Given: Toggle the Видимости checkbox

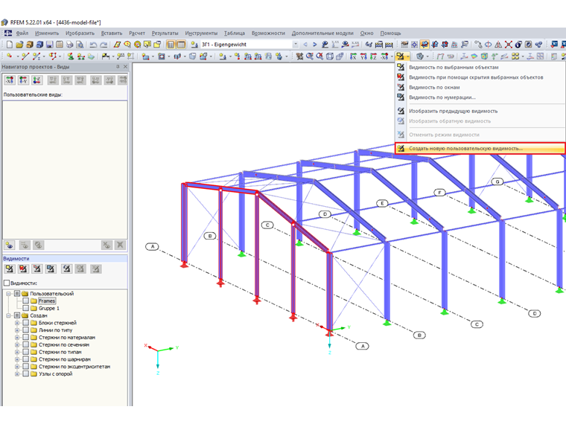Looking at the screenshot, I should coord(7,283).
